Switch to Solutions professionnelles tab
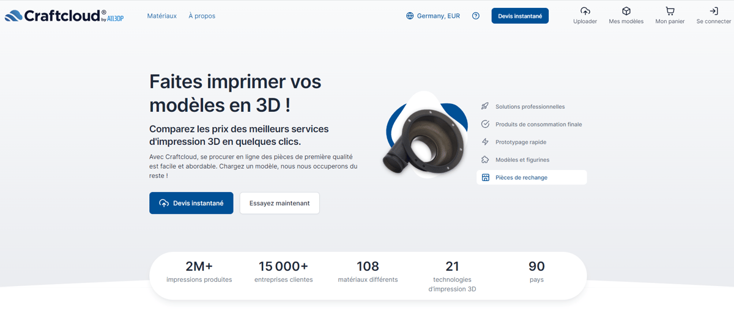This screenshot has height=316, width=734. [x=531, y=106]
